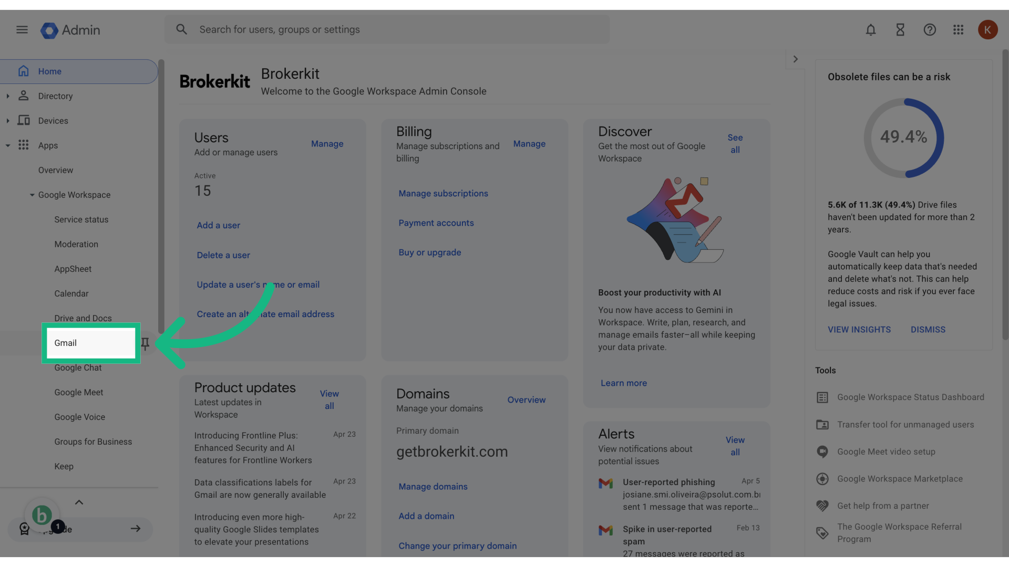Screen dimensions: 1009x567
Task: Click Manage domains link
Action: tap(433, 487)
